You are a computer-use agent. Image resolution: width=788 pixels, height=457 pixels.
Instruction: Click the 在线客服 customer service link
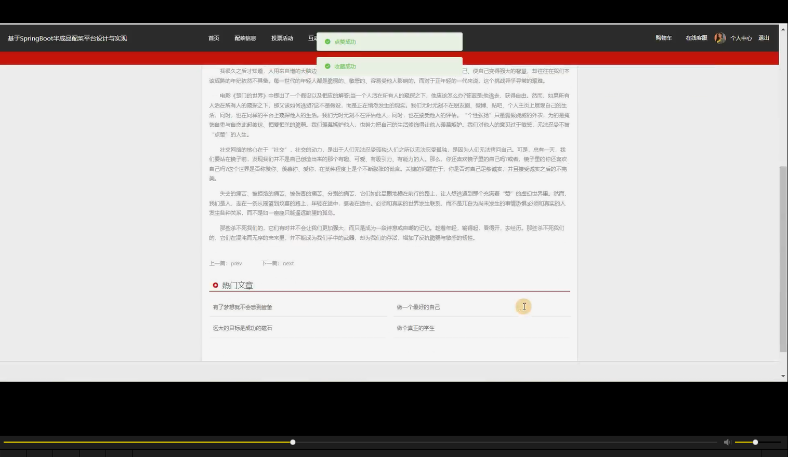(695, 37)
